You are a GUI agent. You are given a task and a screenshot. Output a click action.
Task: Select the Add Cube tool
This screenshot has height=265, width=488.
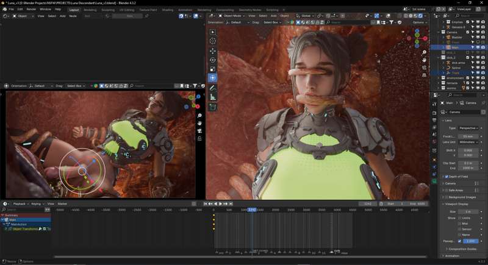(212, 107)
